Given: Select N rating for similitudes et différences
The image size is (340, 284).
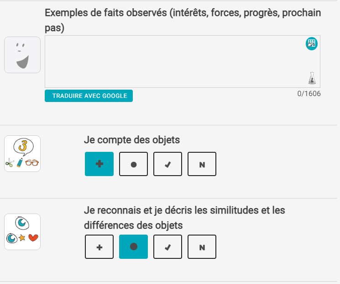Looking at the screenshot, I should pyautogui.click(x=202, y=246).
